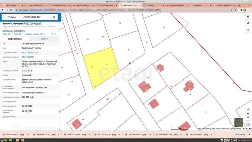Expand options for download b8bff05e-539a...jpeg
Screen dimensions: 252x142
point(181,135)
